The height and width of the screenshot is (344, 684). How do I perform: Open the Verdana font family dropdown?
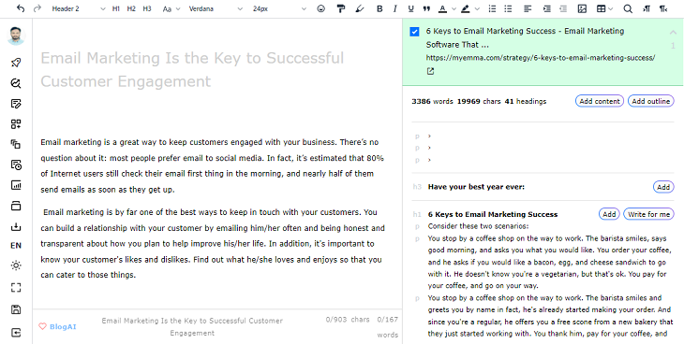point(216,8)
